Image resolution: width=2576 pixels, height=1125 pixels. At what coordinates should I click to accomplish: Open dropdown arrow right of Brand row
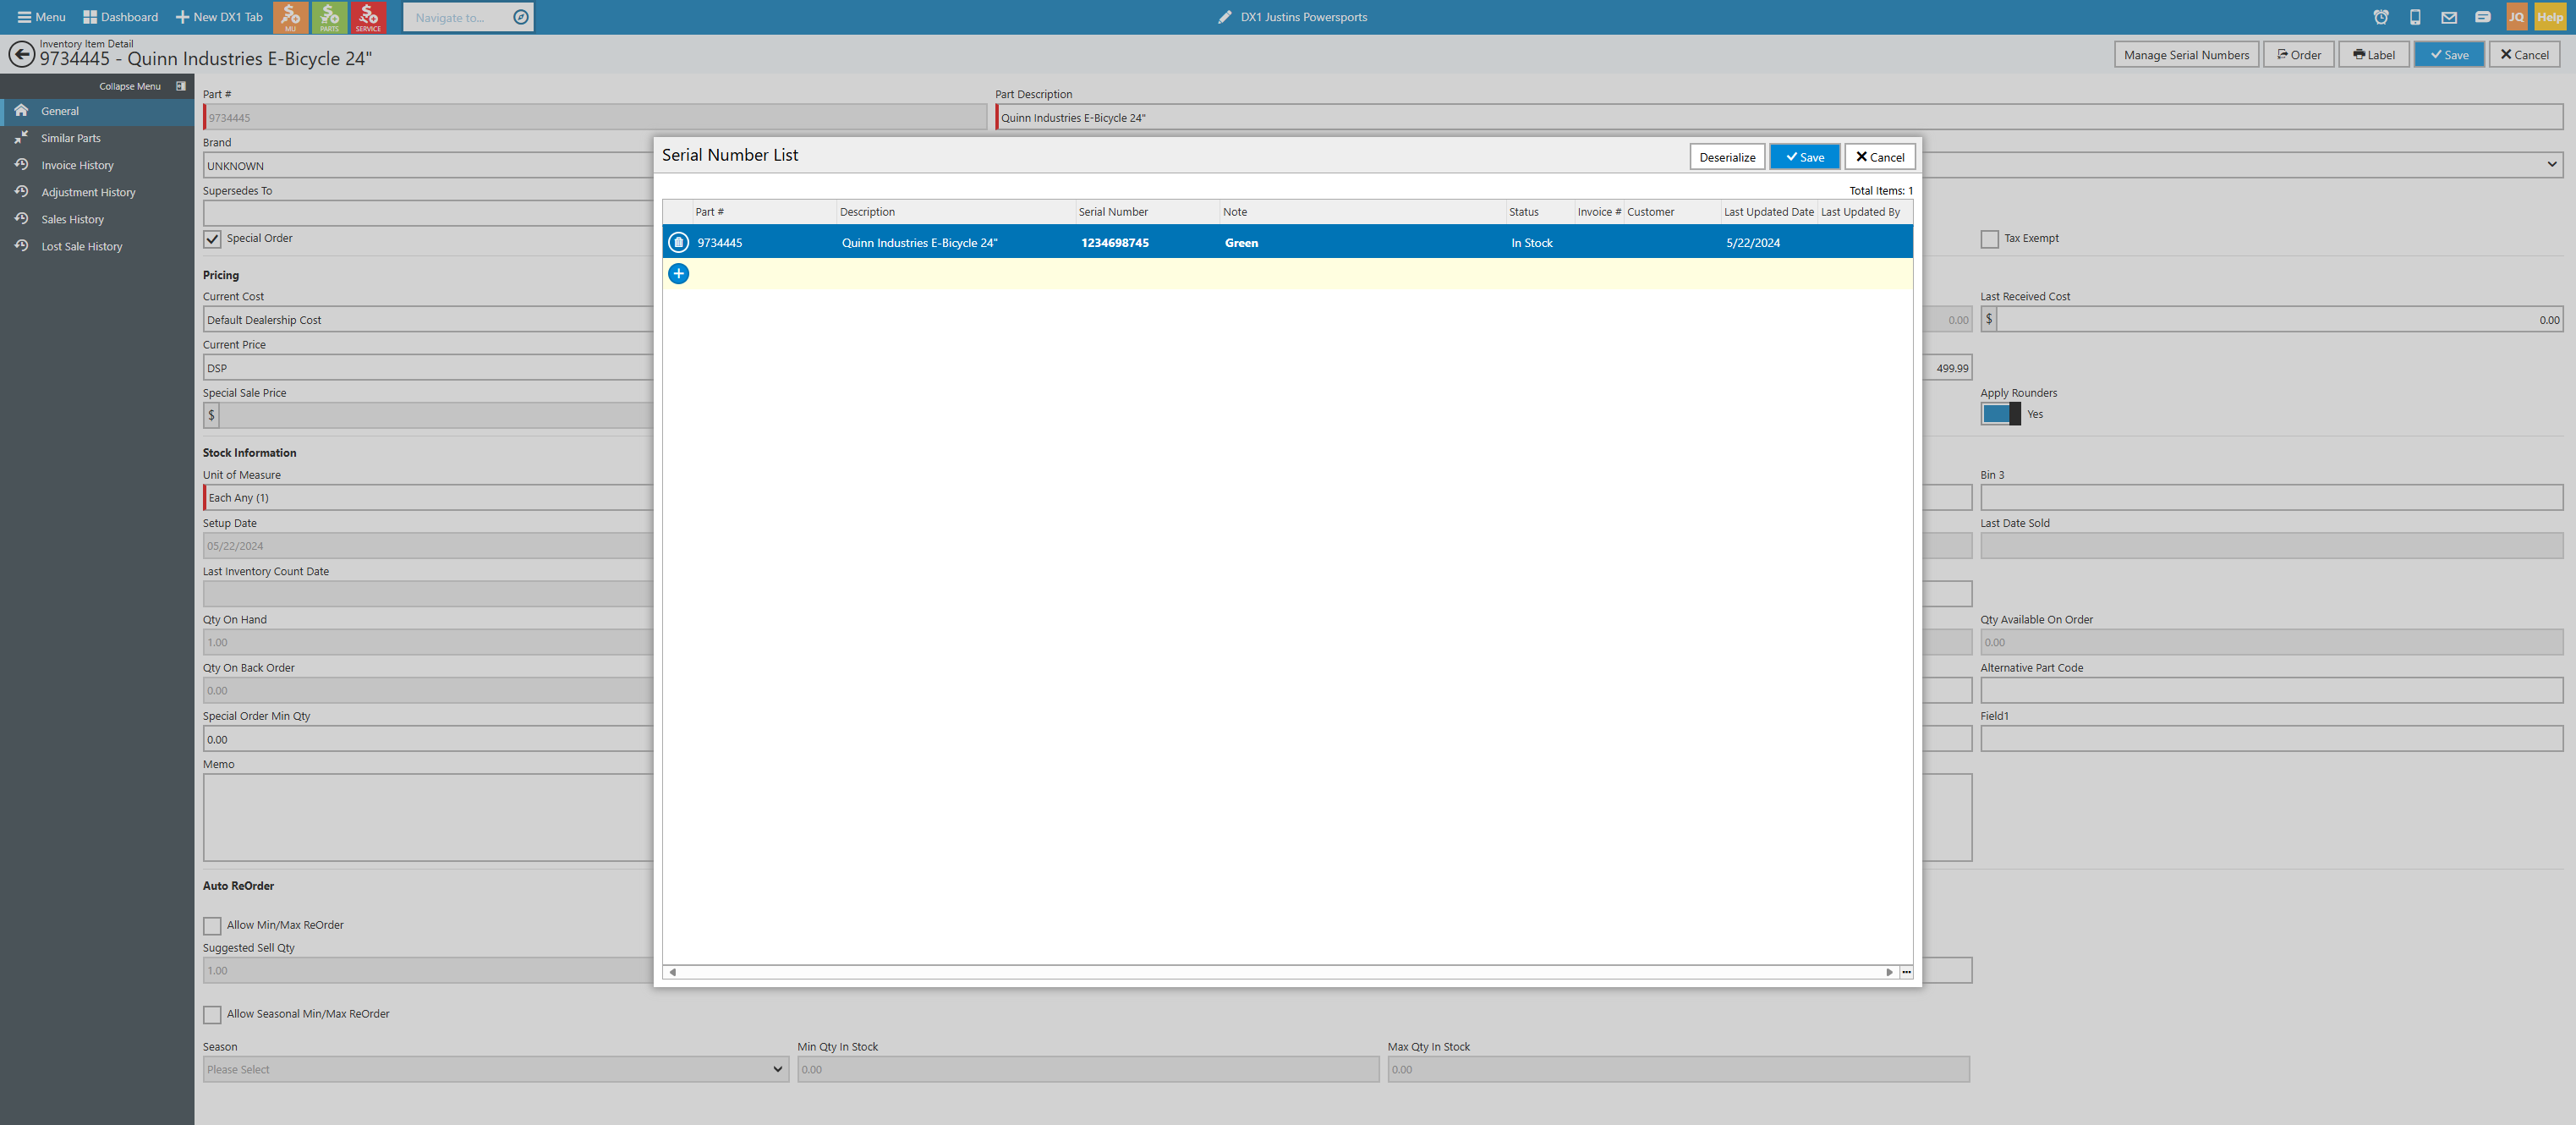[x=2551, y=165]
